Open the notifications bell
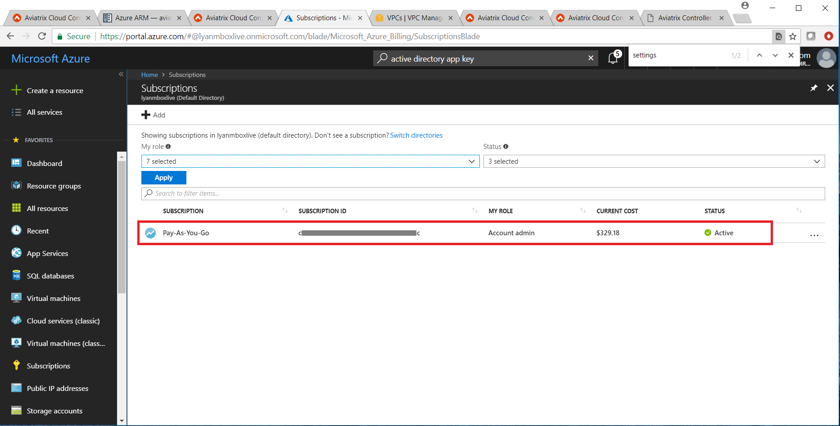This screenshot has height=426, width=840. tap(613, 58)
